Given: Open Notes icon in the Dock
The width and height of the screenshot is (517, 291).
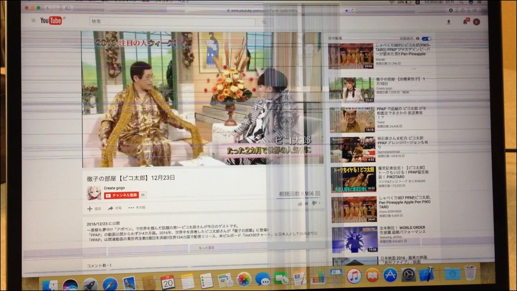Looking at the screenshot, I should tap(187, 281).
